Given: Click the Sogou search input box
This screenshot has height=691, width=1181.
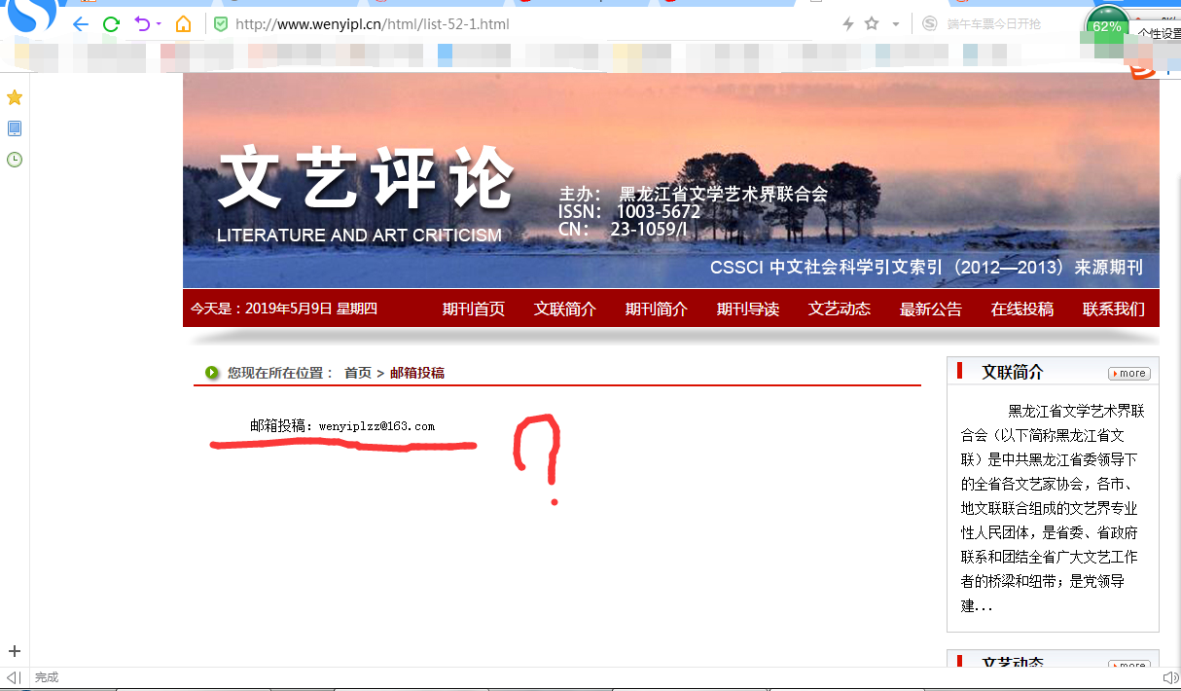Looking at the screenshot, I should 1002,24.
